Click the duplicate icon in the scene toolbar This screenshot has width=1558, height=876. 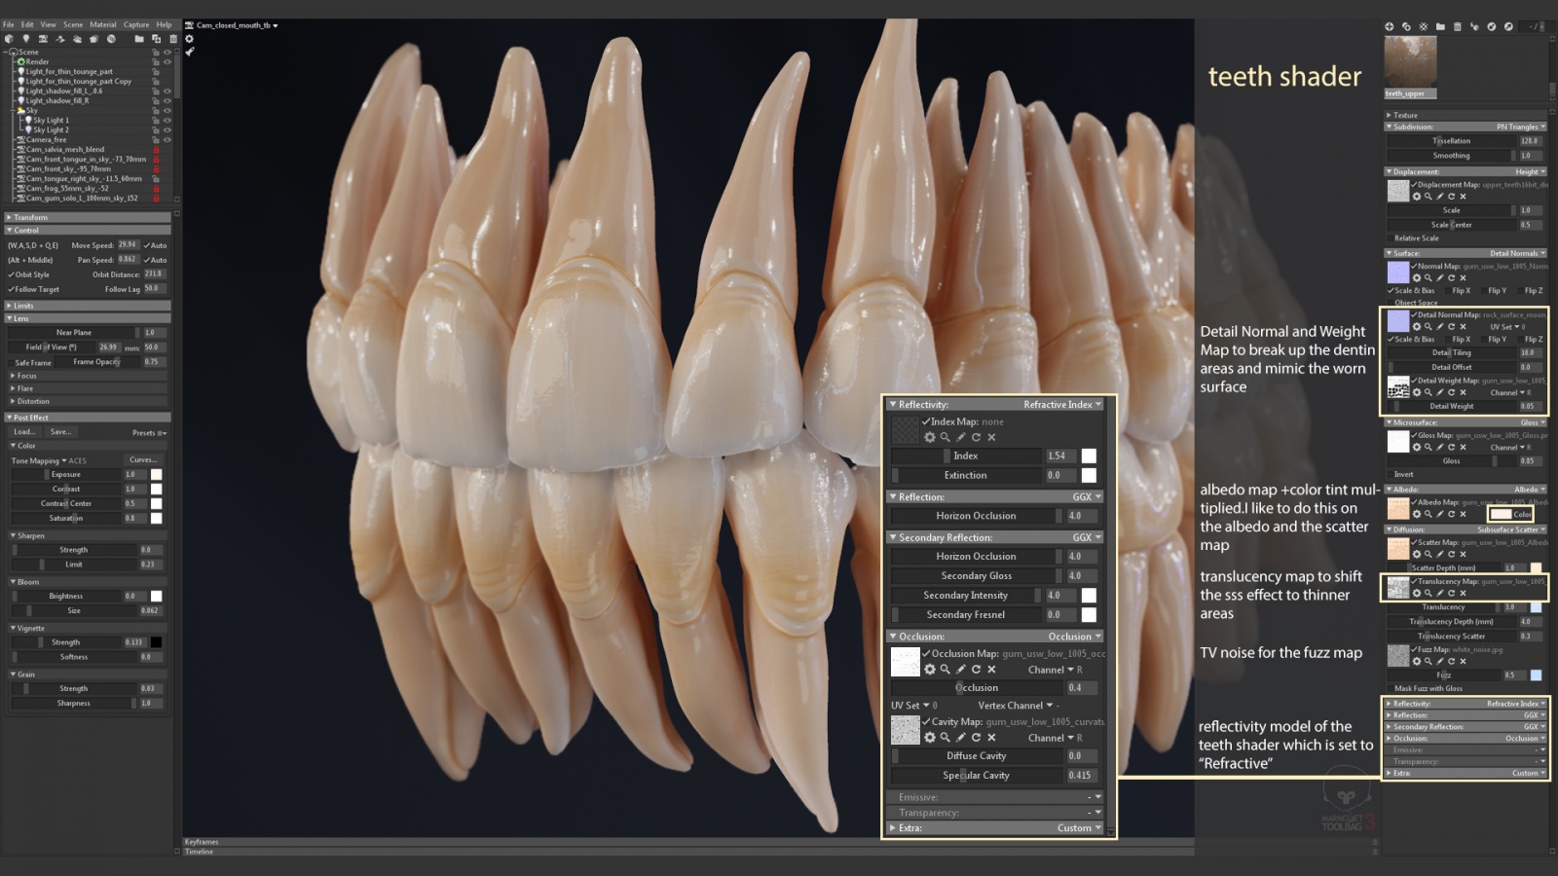[x=156, y=39]
